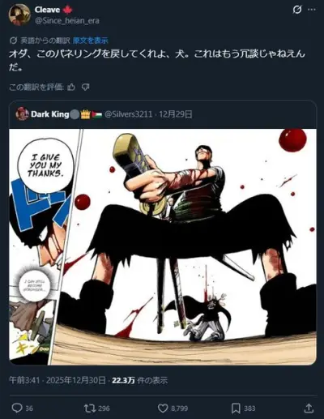Show the original text link 原文を表示
The width and height of the screenshot is (324, 419).
90,41
